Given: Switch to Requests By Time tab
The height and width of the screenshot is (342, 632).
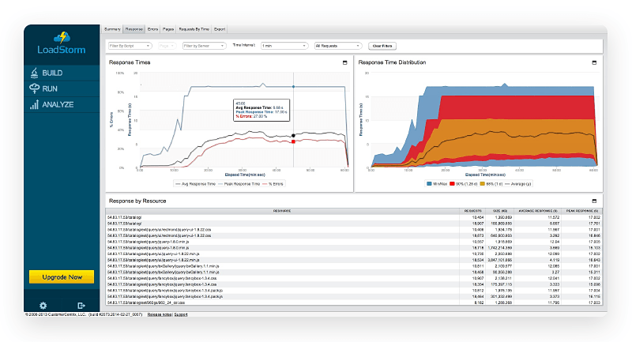Looking at the screenshot, I should tap(194, 29).
